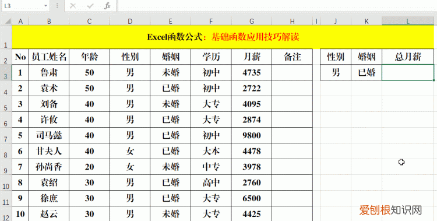Click the name cell '甘夫人'
The width and height of the screenshot is (437, 221).
click(49, 151)
